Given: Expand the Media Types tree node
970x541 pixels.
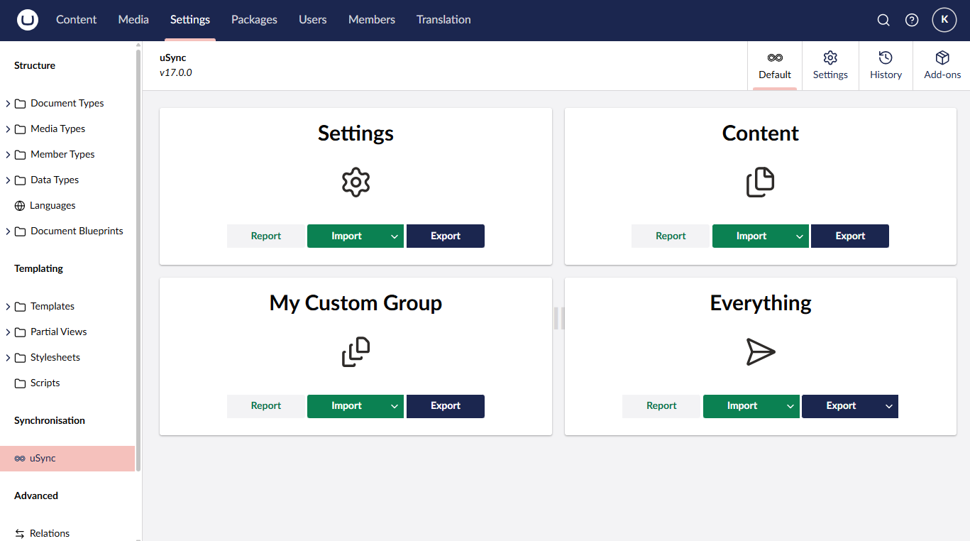Looking at the screenshot, I should pos(8,129).
